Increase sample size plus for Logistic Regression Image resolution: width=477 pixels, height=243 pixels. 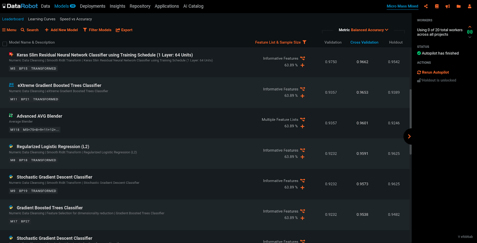(x=302, y=157)
